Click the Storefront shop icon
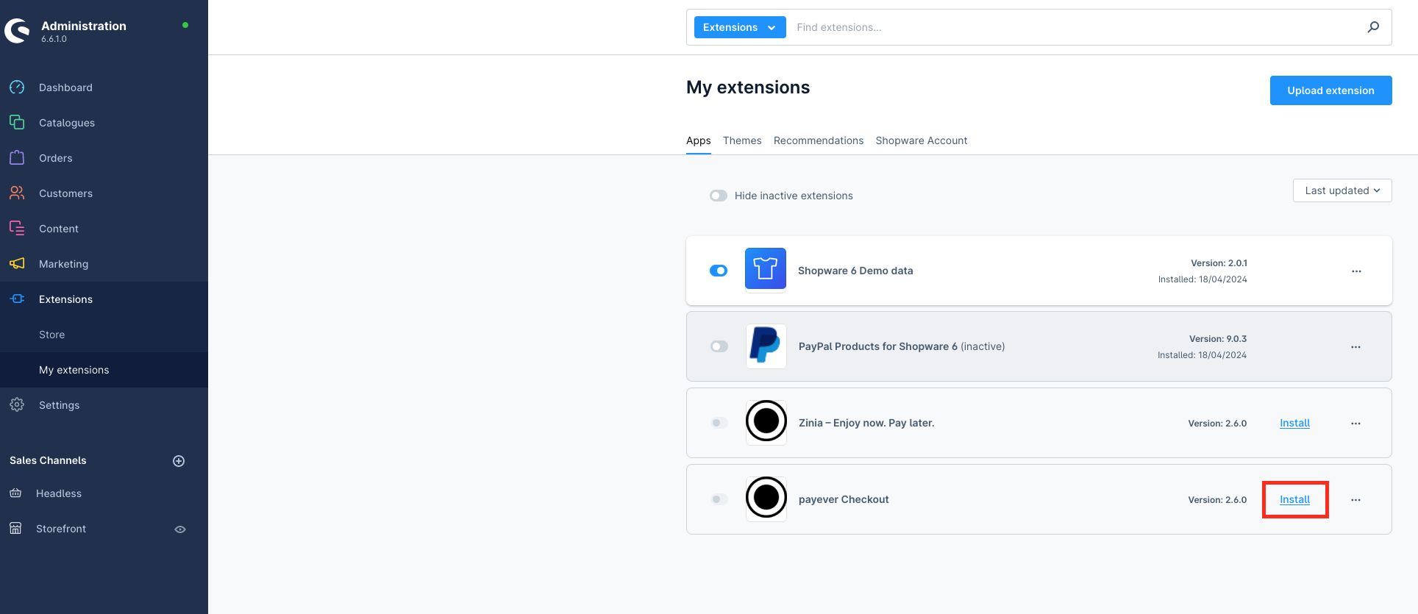Image resolution: width=1418 pixels, height=614 pixels. tap(15, 529)
